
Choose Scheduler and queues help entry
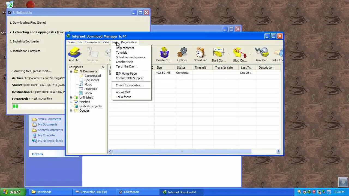click(x=131, y=57)
